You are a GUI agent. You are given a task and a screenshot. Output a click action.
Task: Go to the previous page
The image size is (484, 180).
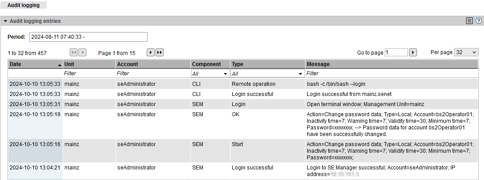tap(82, 52)
